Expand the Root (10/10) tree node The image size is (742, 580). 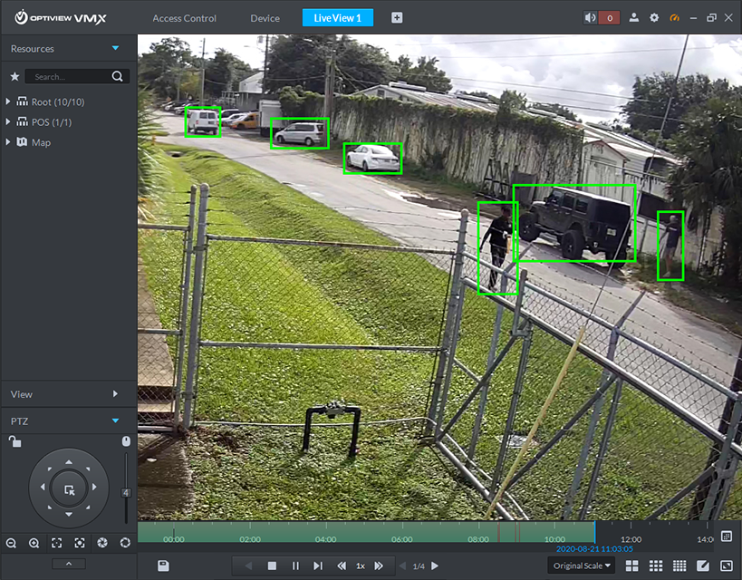click(x=8, y=102)
